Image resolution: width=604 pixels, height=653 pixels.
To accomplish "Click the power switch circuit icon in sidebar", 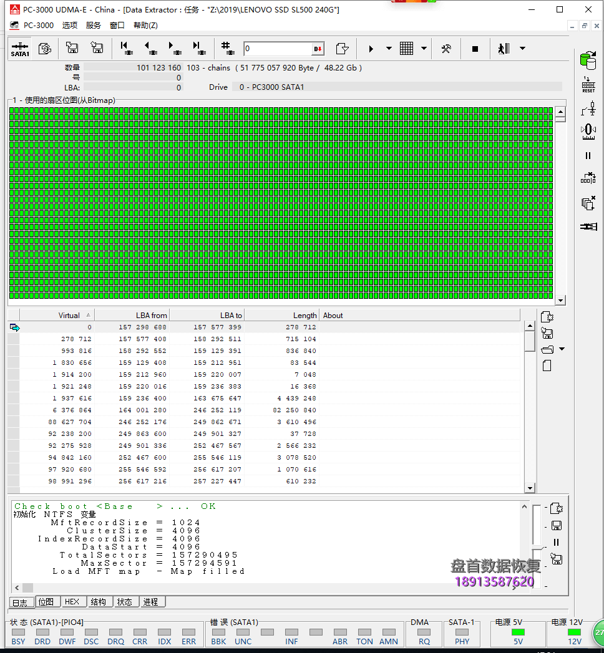I will (x=588, y=109).
